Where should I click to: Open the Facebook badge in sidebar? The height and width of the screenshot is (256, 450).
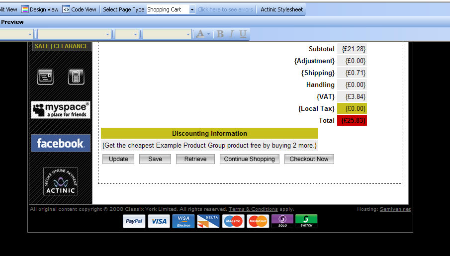pyautogui.click(x=61, y=143)
